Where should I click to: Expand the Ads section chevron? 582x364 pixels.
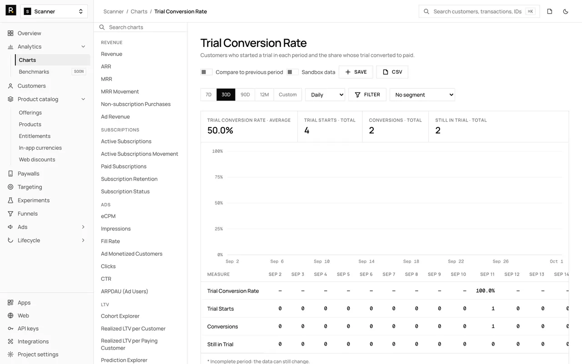[x=83, y=227]
